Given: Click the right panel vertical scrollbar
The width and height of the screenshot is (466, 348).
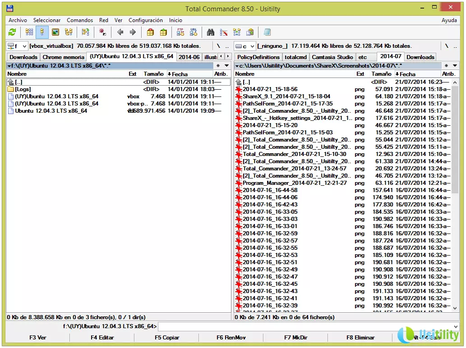Looking at the screenshot, I should tap(455, 180).
